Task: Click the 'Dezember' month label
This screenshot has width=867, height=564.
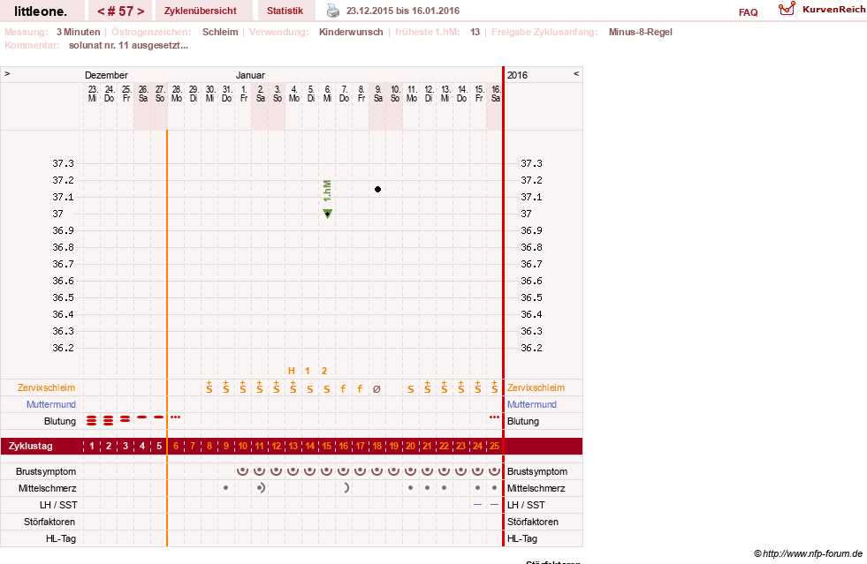Action: (106, 75)
